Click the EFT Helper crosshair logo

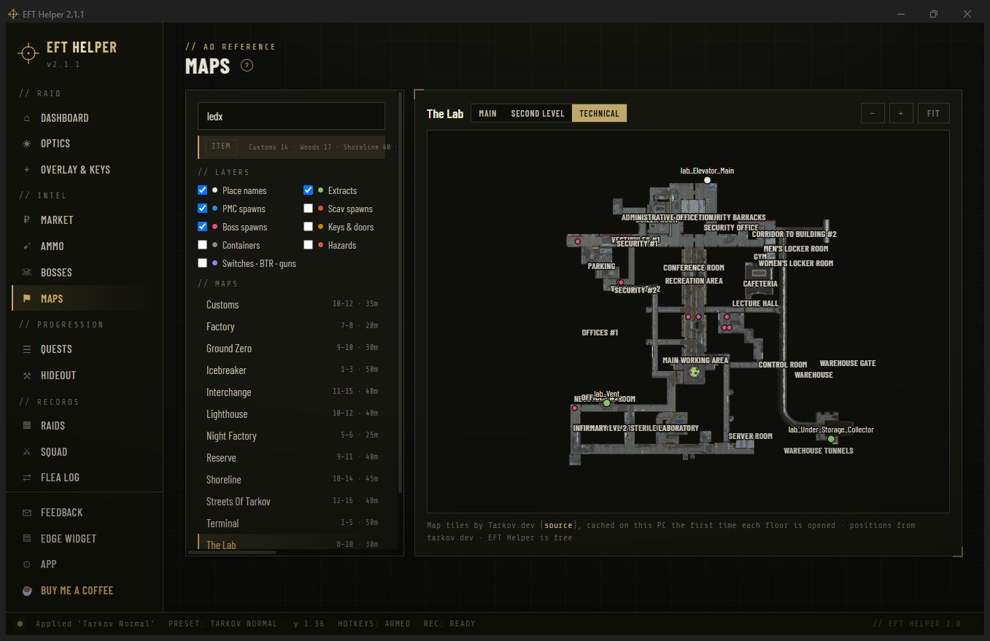(x=28, y=53)
